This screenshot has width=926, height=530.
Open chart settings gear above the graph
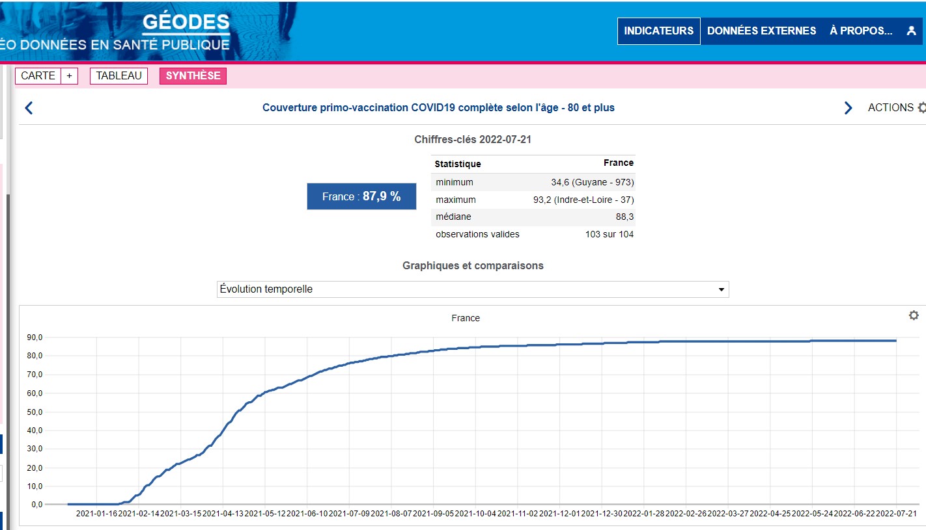click(914, 315)
